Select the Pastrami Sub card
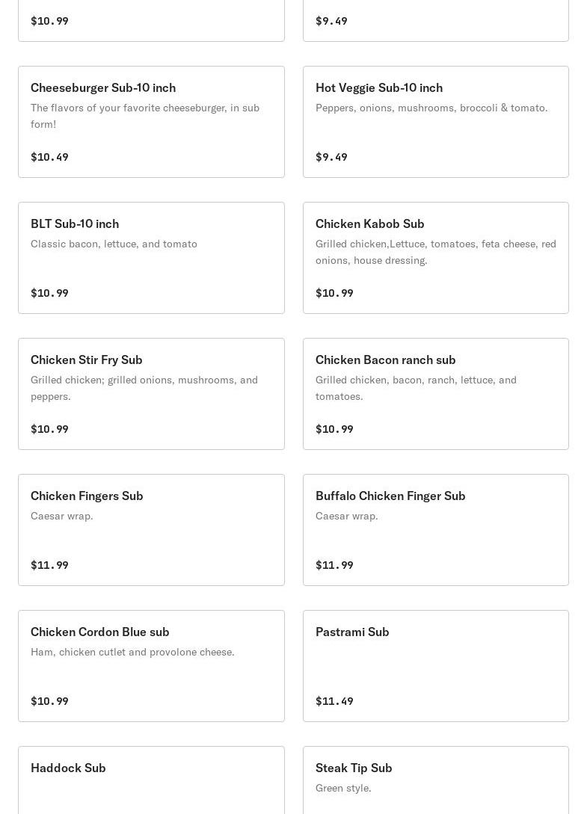The height and width of the screenshot is (814, 587). (436, 666)
